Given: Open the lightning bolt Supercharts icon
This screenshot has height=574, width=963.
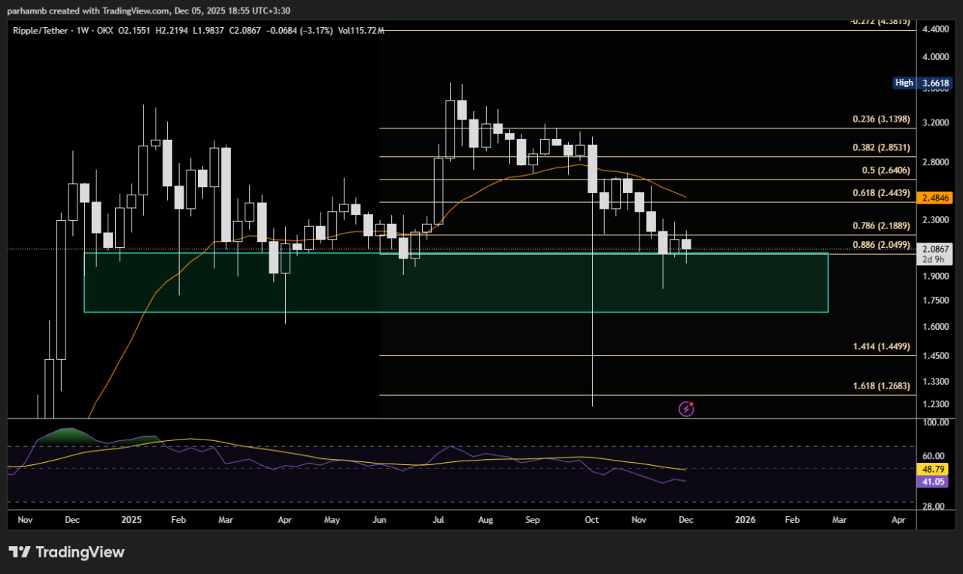Looking at the screenshot, I should pyautogui.click(x=685, y=409).
